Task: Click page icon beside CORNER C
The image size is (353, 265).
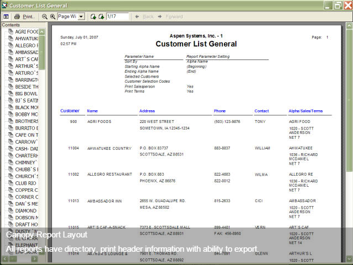Action: 10,197
